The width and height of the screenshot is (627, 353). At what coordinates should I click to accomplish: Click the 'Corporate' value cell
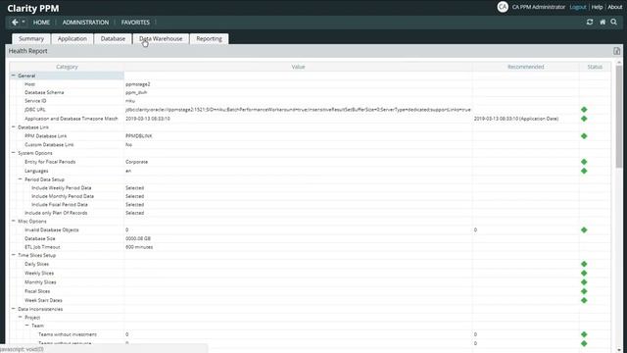pyautogui.click(x=137, y=162)
